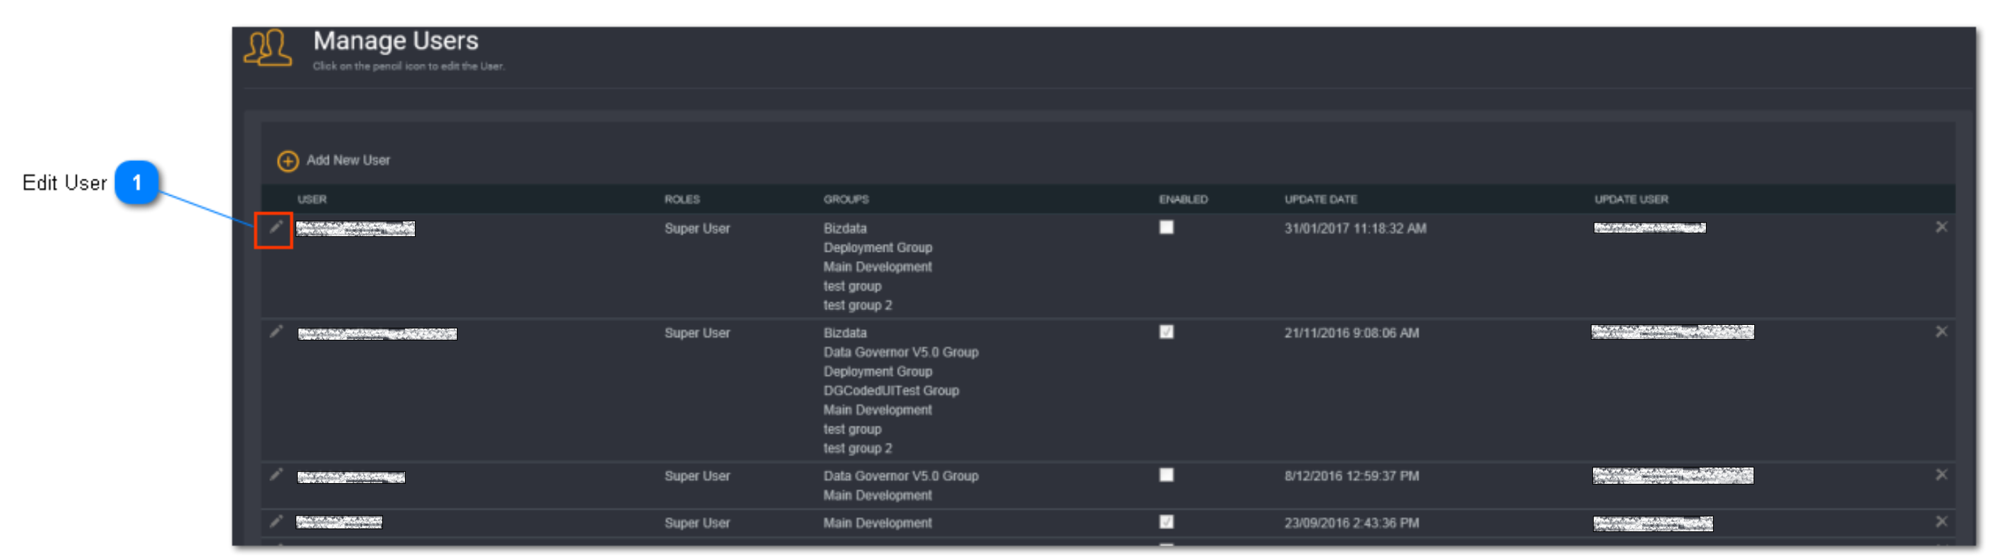Delete the user updated 31/01/2017

tap(1940, 227)
